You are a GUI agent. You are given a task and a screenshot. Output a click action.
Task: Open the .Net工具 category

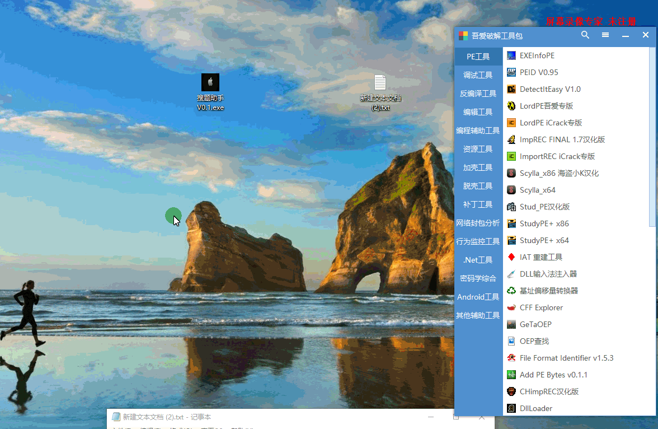(x=478, y=260)
